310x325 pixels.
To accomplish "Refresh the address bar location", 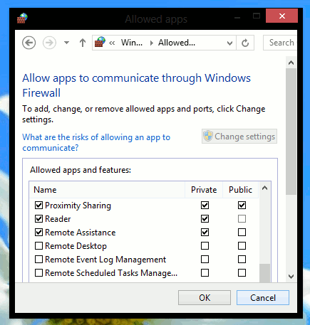I will tap(245, 43).
